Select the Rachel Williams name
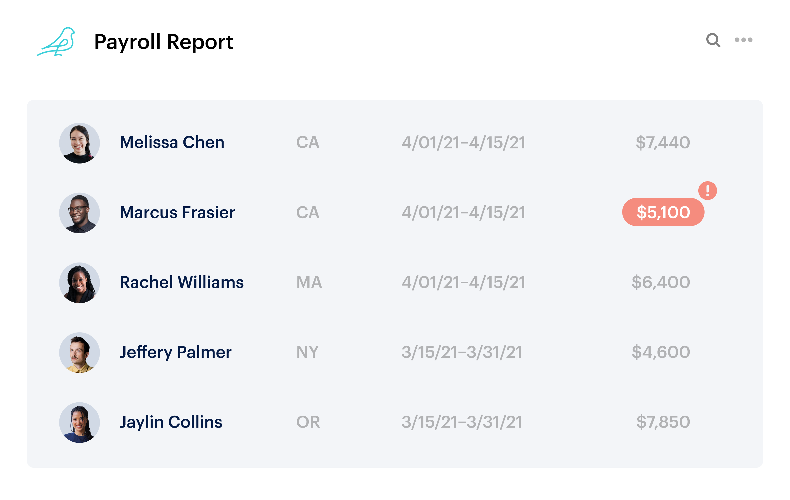Image resolution: width=790 pixels, height=500 pixels. click(181, 282)
